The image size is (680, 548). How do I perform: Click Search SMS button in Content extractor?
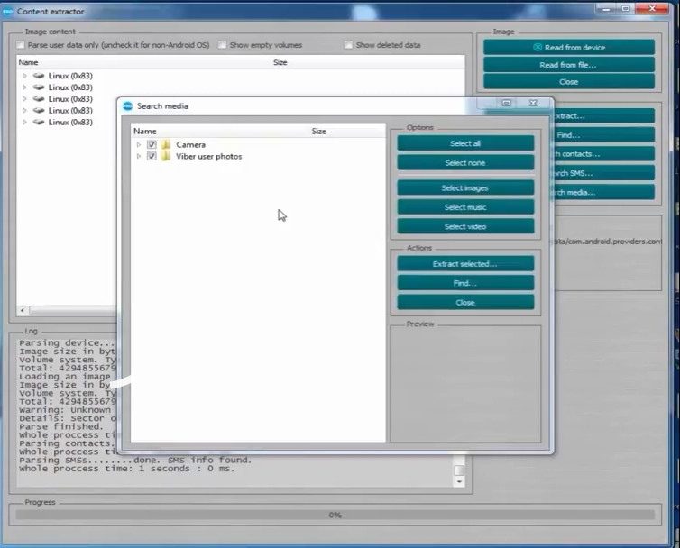[604, 173]
